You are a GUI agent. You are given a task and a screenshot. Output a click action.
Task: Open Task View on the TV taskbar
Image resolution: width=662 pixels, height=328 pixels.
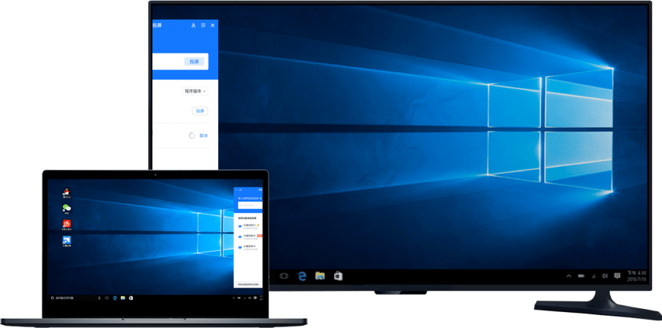(x=284, y=276)
